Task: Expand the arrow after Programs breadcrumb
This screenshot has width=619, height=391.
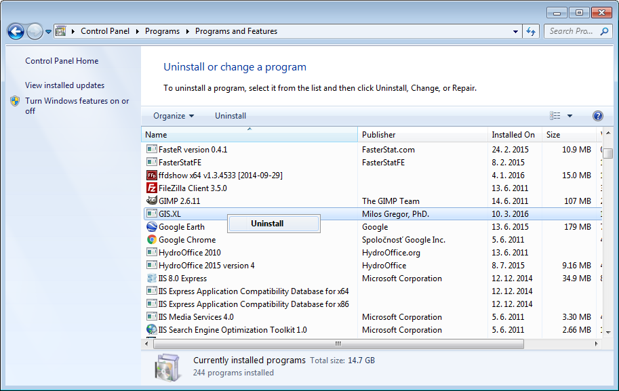Action: (188, 32)
